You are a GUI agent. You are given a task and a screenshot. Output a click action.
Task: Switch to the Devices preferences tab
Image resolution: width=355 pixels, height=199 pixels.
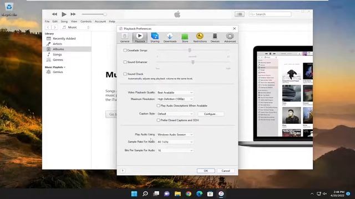(215, 38)
